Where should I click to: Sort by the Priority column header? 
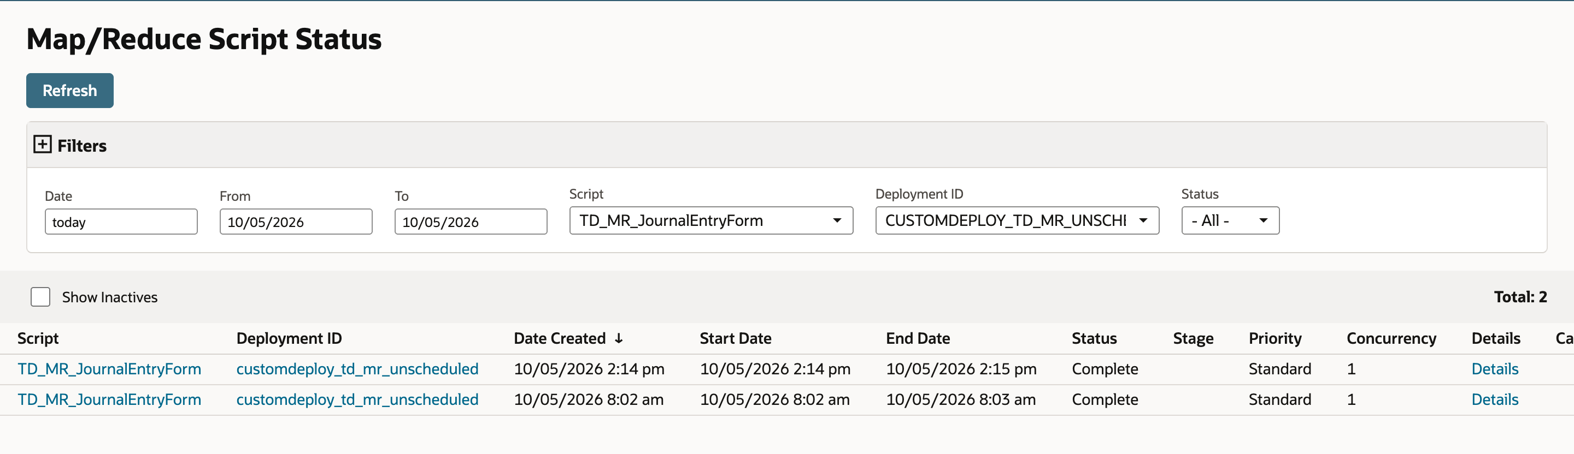[x=1275, y=339]
